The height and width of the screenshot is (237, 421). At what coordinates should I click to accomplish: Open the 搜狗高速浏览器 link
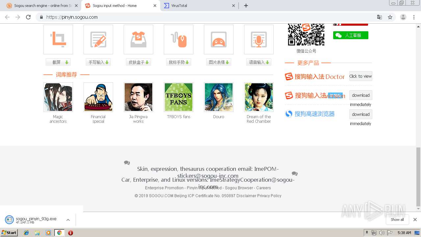[310, 114]
